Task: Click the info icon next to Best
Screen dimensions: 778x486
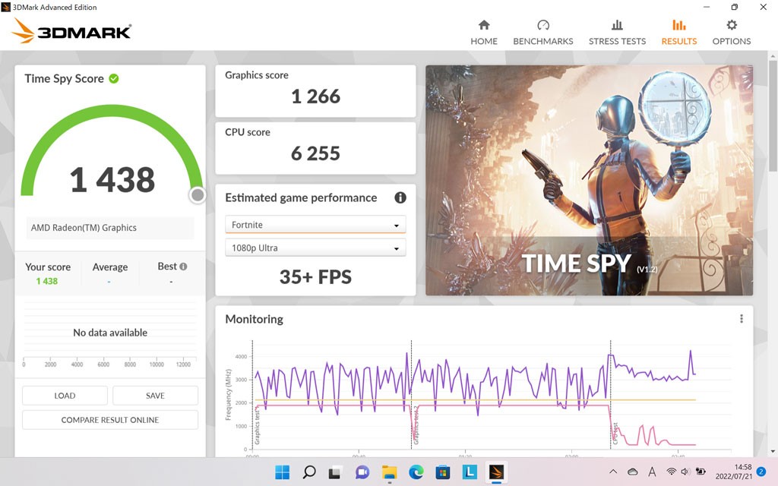Action: (x=183, y=267)
